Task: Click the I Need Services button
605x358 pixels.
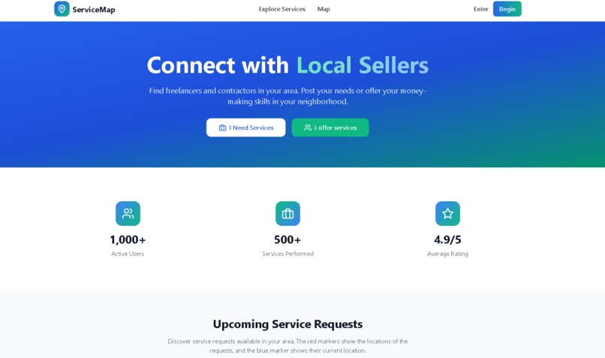Action: pos(245,128)
